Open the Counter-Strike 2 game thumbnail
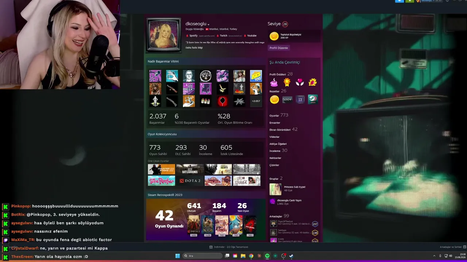Image resolution: width=467 pixels, height=262 pixels. [161, 169]
